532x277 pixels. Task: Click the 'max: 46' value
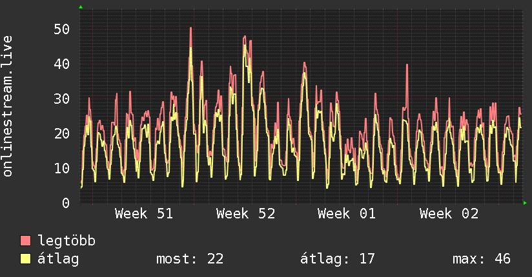click(x=482, y=259)
